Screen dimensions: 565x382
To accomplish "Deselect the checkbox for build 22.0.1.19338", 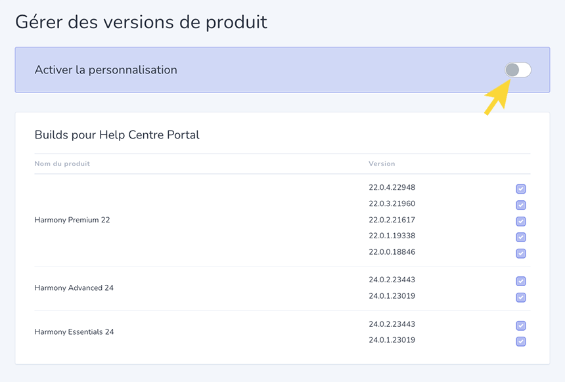I will coord(521,237).
